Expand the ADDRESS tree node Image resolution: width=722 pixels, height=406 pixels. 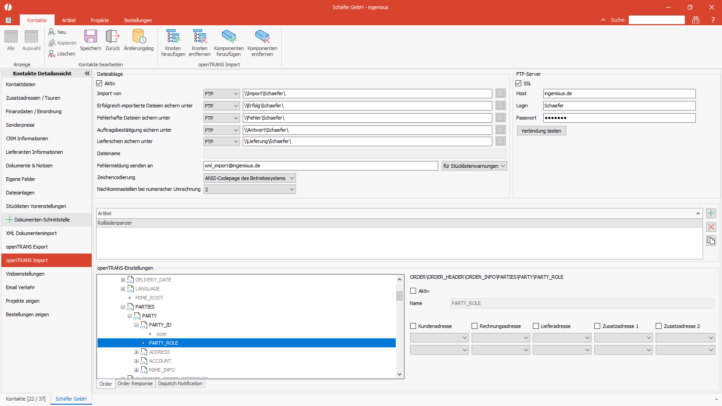pos(136,352)
